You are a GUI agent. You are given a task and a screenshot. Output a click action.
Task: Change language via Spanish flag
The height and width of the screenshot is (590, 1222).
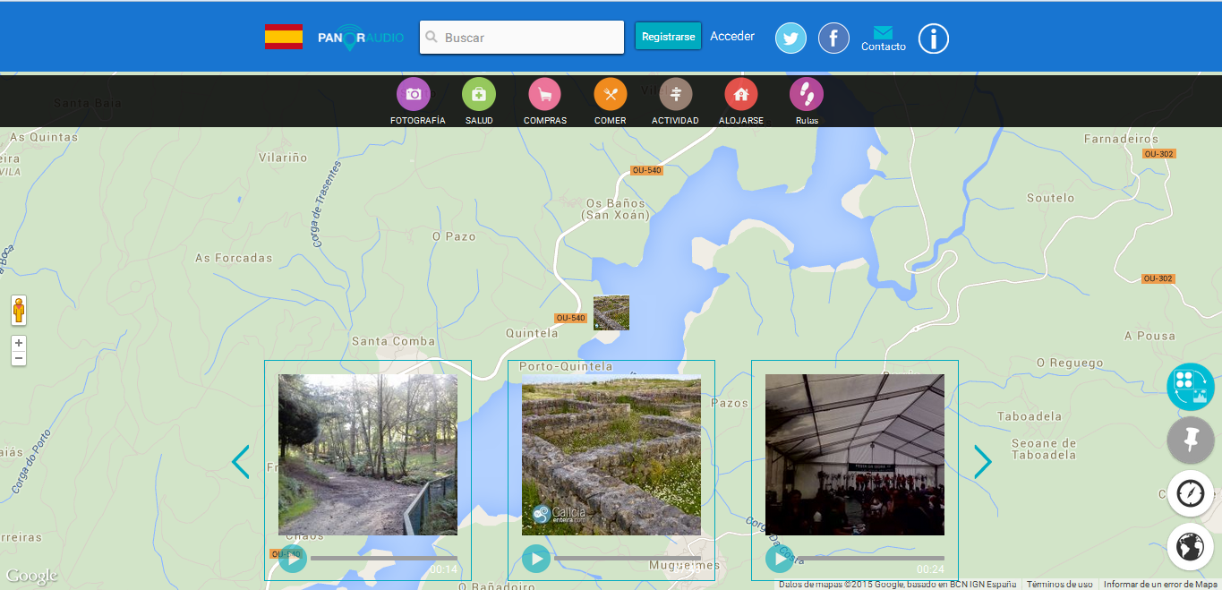(x=283, y=38)
